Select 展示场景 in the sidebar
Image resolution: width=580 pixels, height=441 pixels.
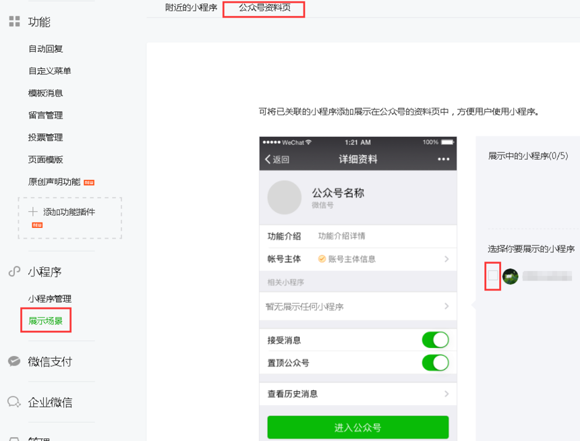tap(45, 321)
